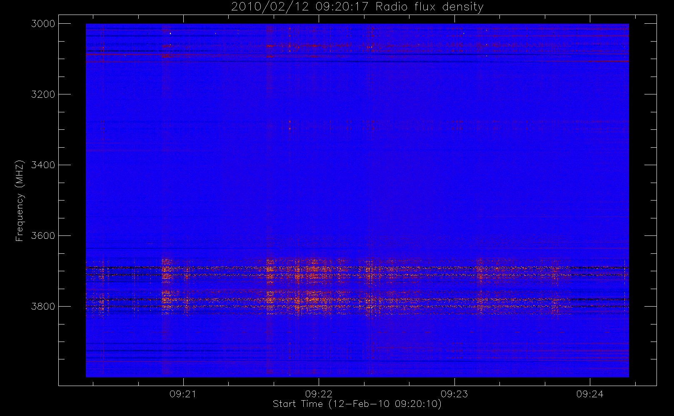Click the 'Frequency (MHz)' axis label
The image size is (674, 416).
point(20,201)
